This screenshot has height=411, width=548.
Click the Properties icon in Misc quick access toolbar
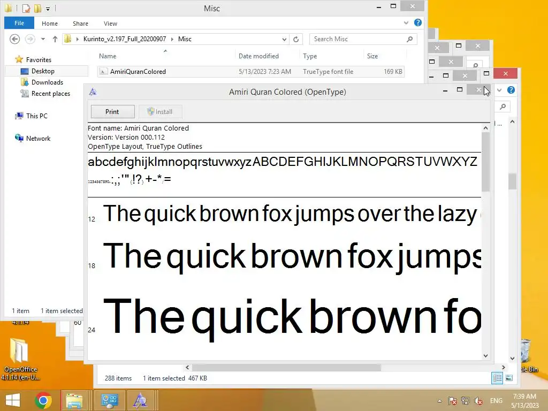[x=26, y=8]
